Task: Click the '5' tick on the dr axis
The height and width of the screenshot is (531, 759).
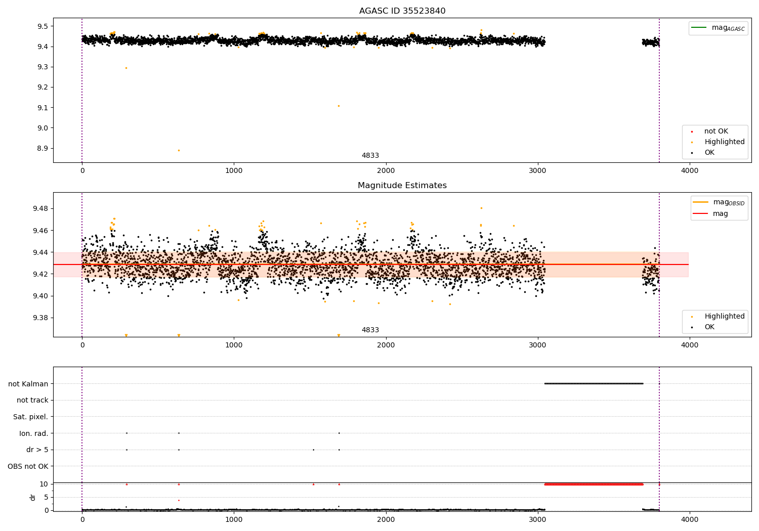Action: point(47,498)
